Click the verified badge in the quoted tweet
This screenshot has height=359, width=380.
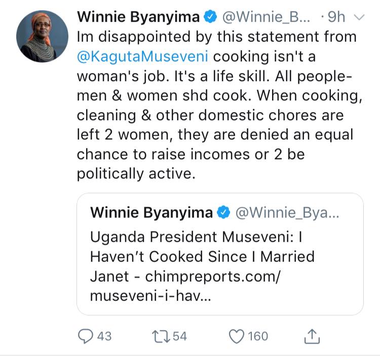point(223,212)
